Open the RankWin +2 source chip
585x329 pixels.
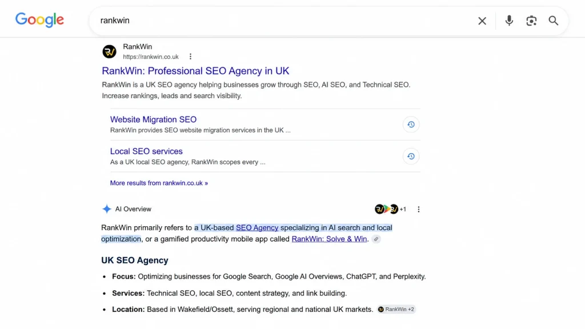tap(396, 309)
